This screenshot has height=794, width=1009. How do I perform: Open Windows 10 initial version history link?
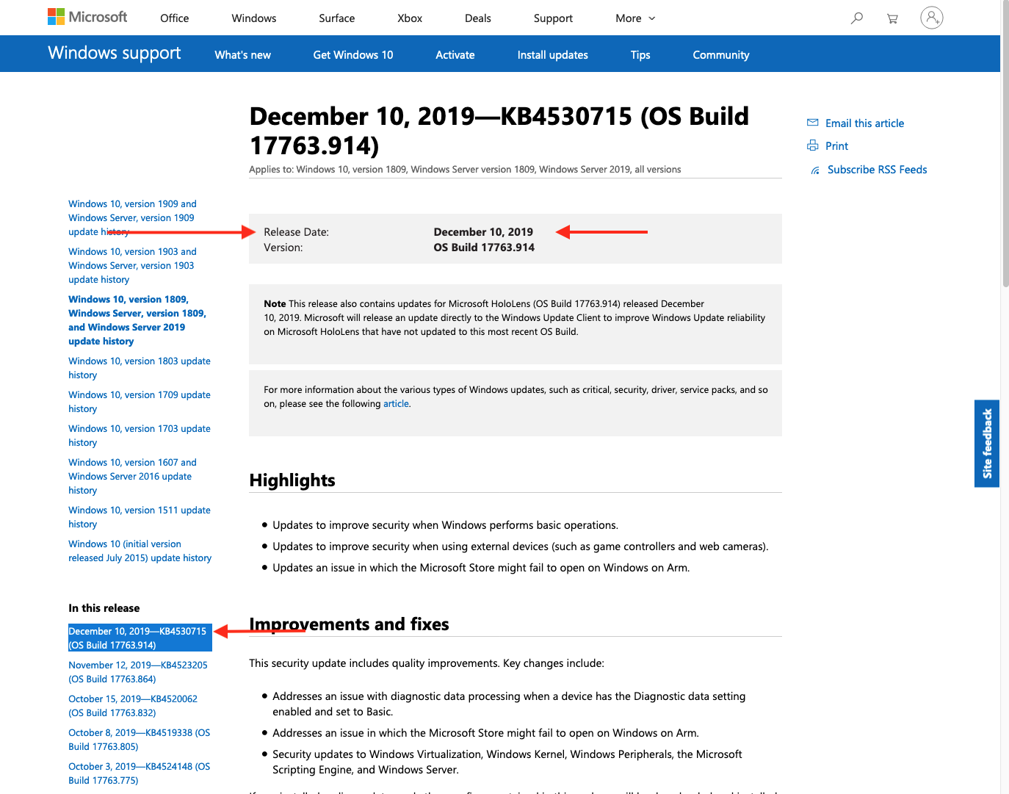tap(140, 551)
